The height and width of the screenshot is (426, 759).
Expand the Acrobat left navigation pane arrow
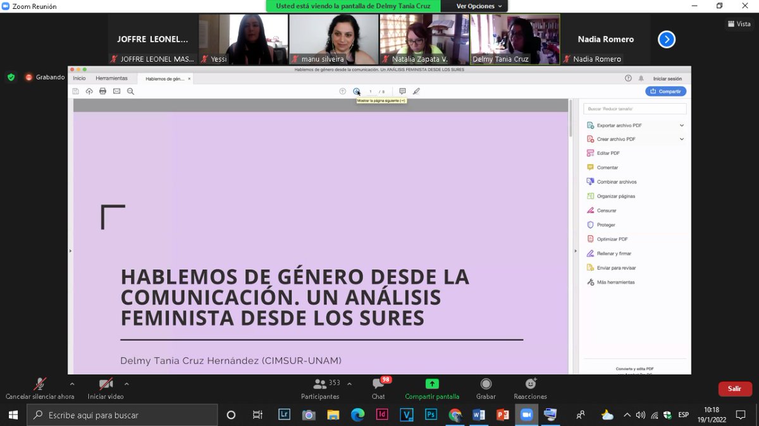tap(70, 251)
